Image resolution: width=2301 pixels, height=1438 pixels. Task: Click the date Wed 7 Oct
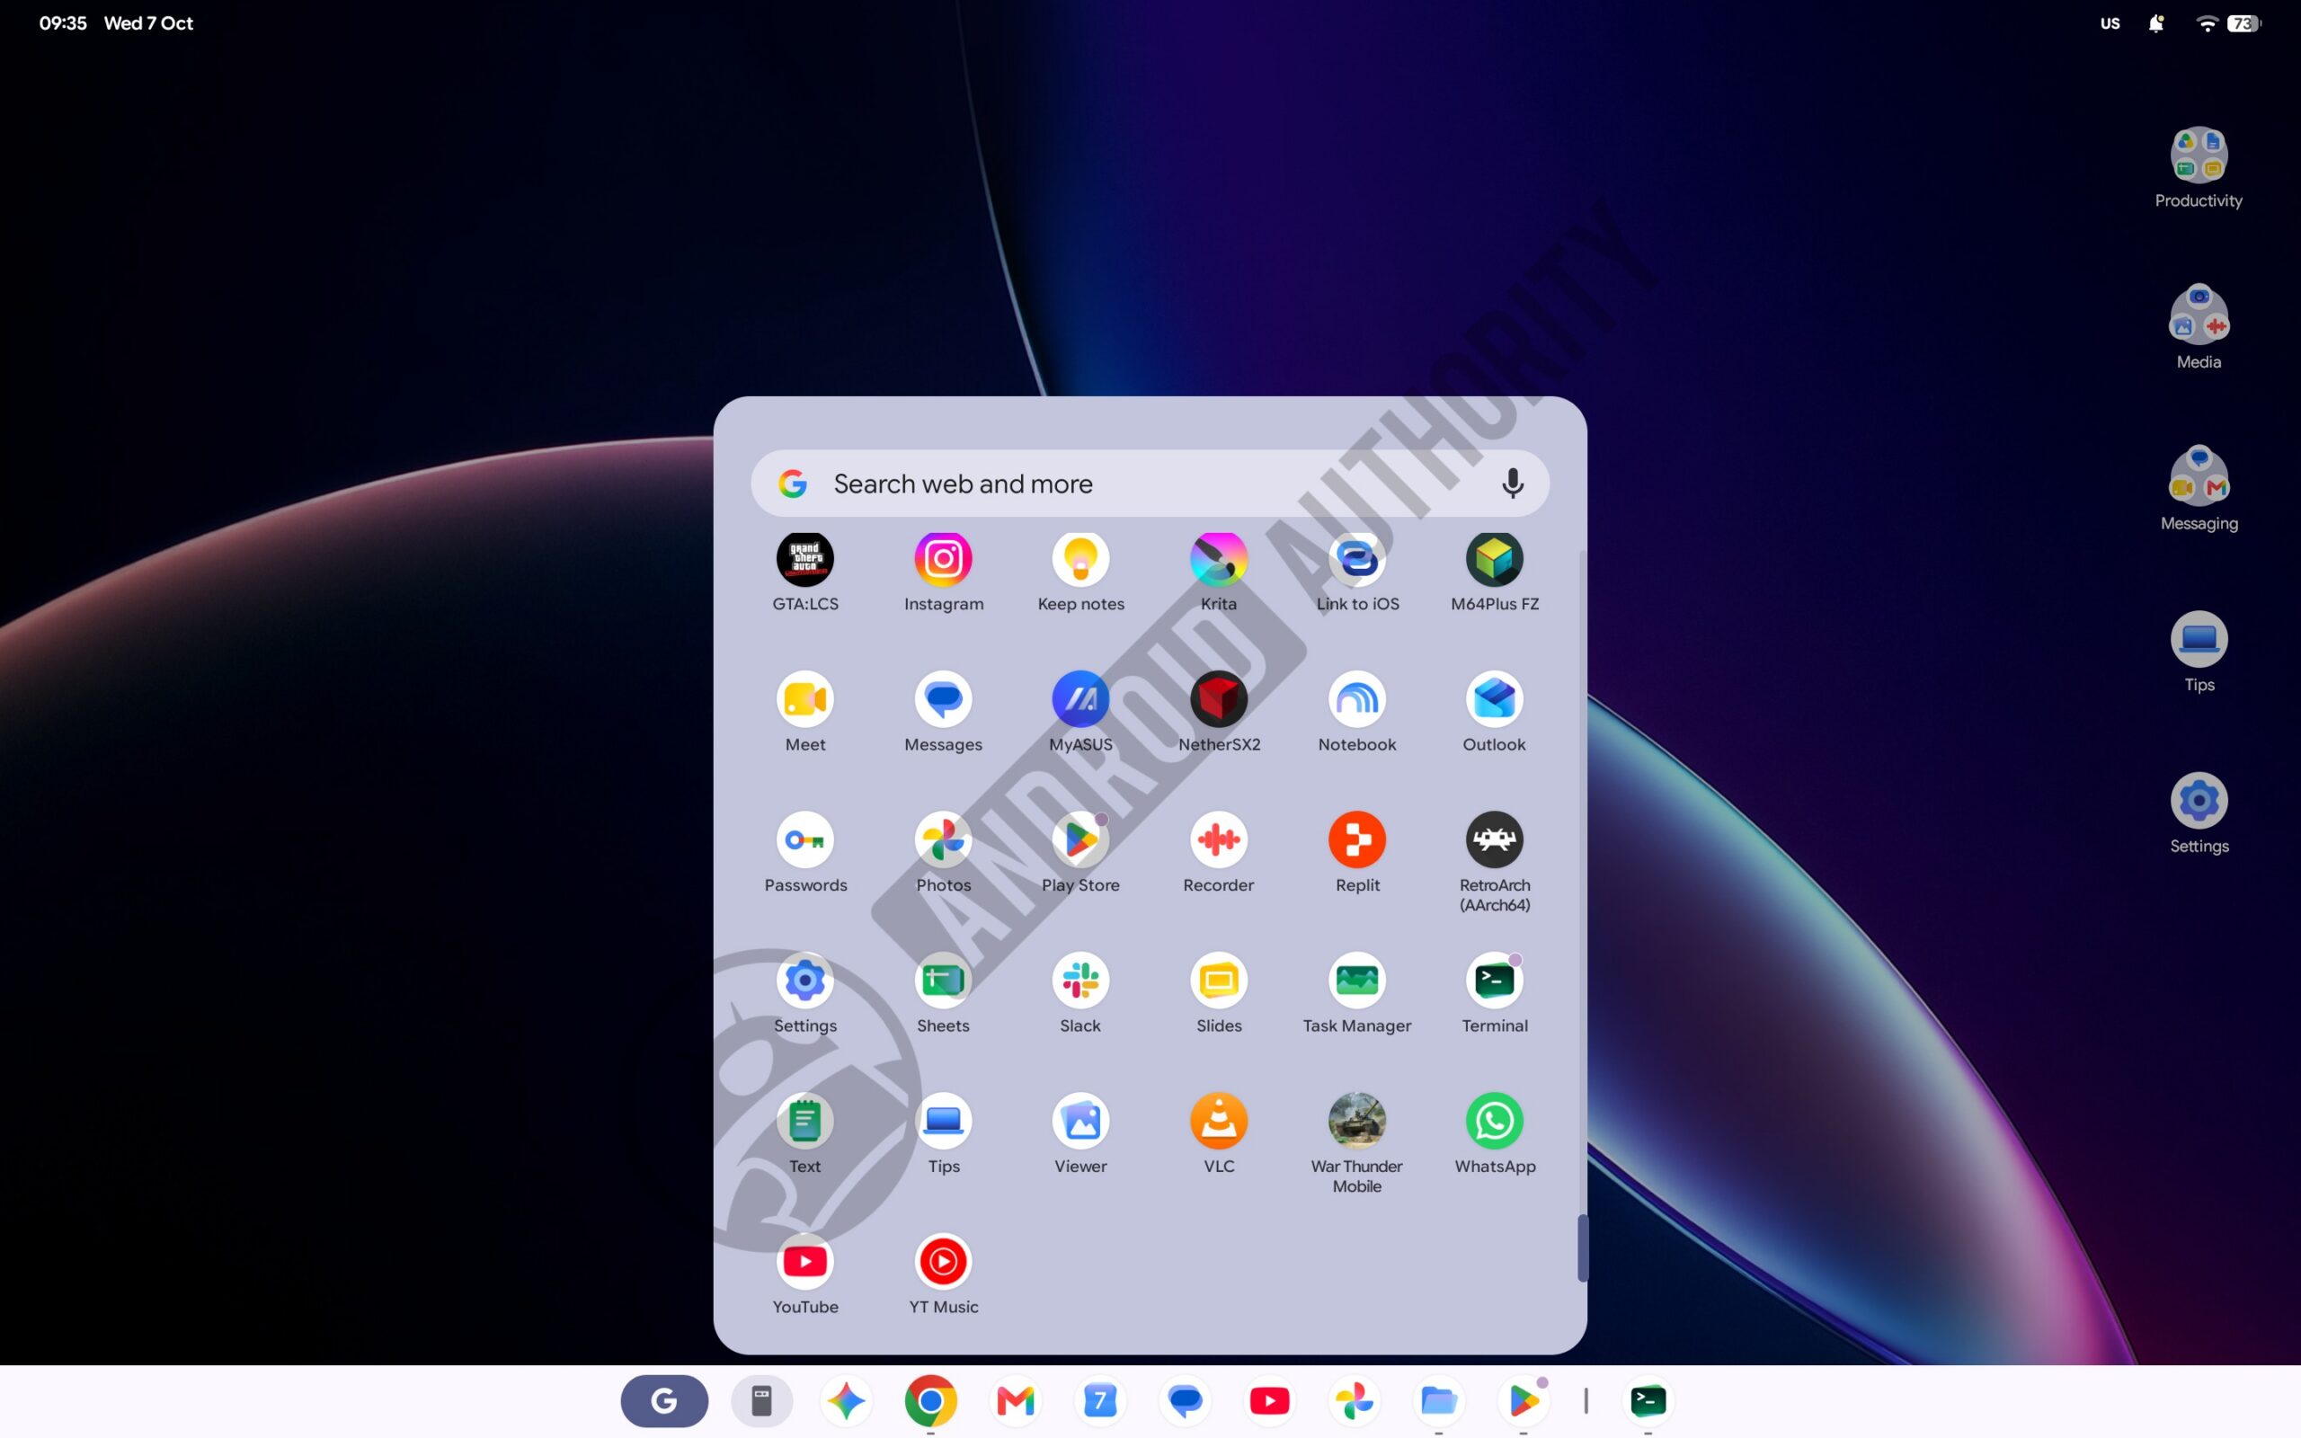(x=148, y=22)
